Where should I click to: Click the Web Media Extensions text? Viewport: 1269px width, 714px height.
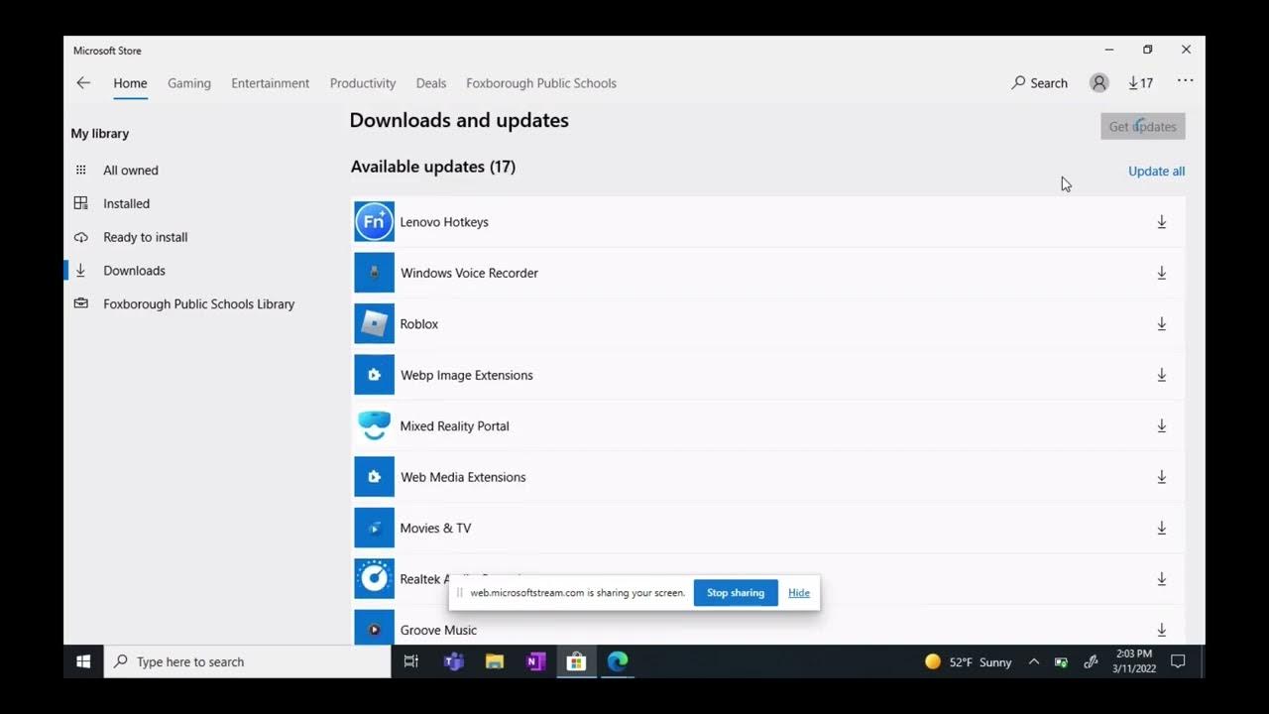[463, 477]
